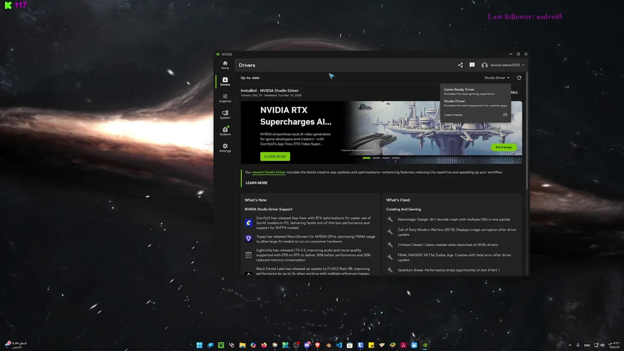Image resolution: width=624 pixels, height=351 pixels.
Task: Open the Windows Start menu
Action: tap(199, 345)
